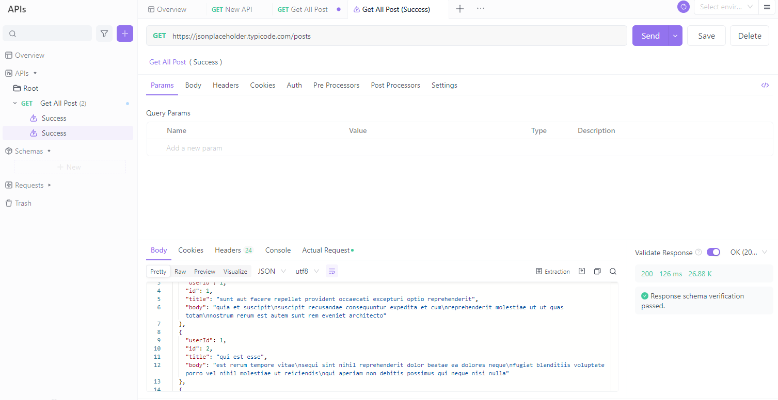The height and width of the screenshot is (400, 778).
Task: Click the Extraction icon in response toolbar
Action: pos(553,271)
